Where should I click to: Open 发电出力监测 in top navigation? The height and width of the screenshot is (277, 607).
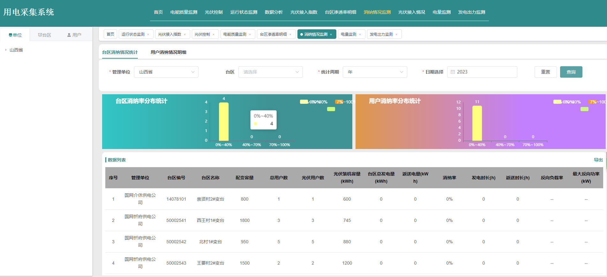pos(472,12)
